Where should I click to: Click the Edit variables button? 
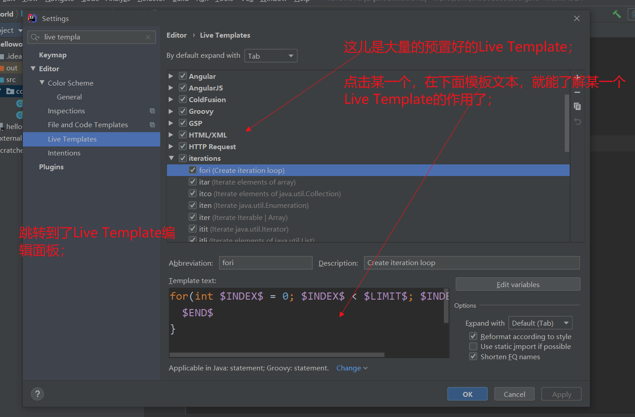click(517, 284)
